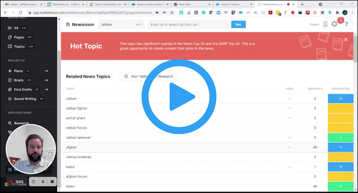Viewport: 358px width, 193px height.
Task: Click the green suggested cell for taliban takeover
Action: [x=341, y=137]
